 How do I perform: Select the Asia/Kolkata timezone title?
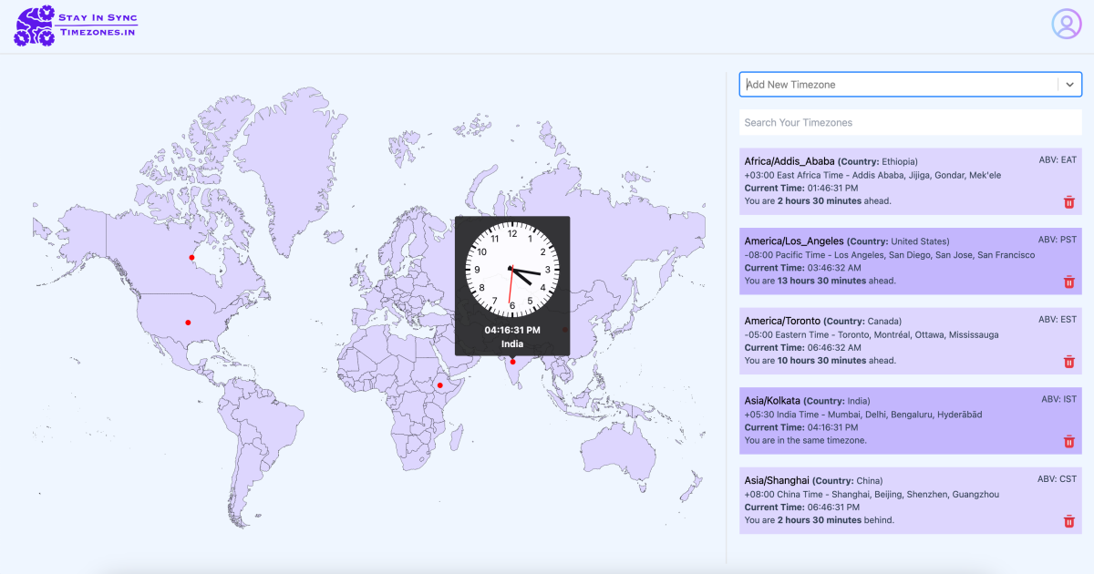tap(772, 400)
